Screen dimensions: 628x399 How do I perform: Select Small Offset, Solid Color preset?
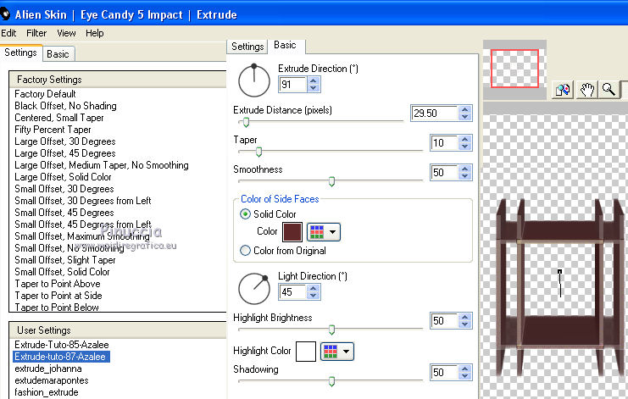coord(62,272)
